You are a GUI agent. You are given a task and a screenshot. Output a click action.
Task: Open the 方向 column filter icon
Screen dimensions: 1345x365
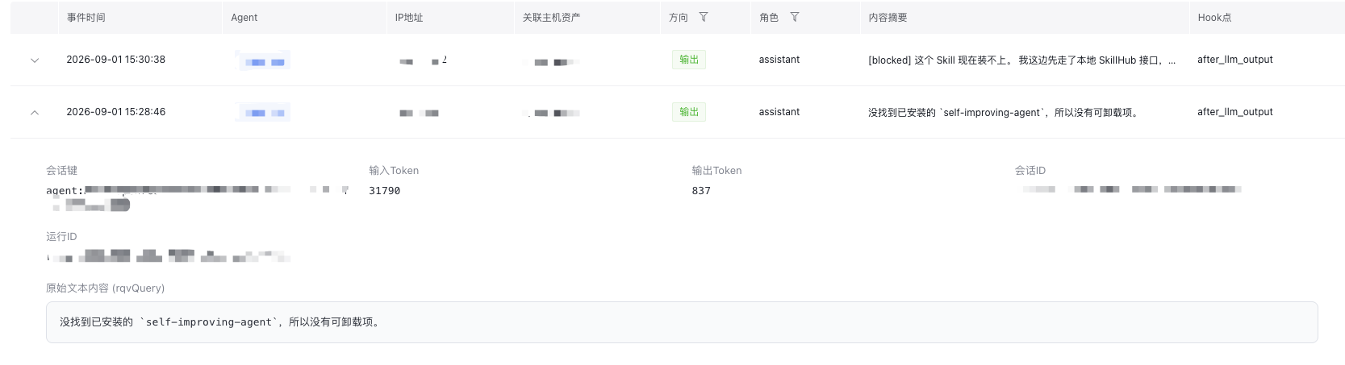pos(704,17)
